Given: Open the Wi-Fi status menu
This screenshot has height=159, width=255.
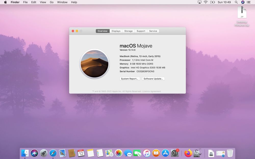Looking at the screenshot, I should tap(206, 2).
